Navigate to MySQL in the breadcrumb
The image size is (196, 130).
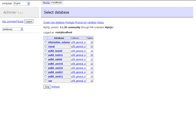46,2
